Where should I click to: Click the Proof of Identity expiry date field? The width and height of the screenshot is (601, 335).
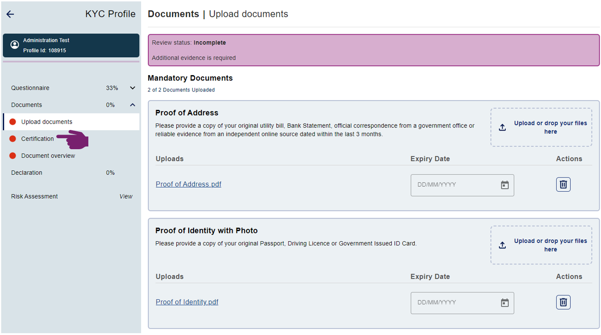[x=453, y=303]
